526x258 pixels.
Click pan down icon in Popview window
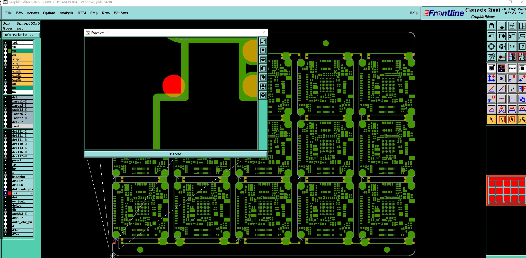click(263, 59)
